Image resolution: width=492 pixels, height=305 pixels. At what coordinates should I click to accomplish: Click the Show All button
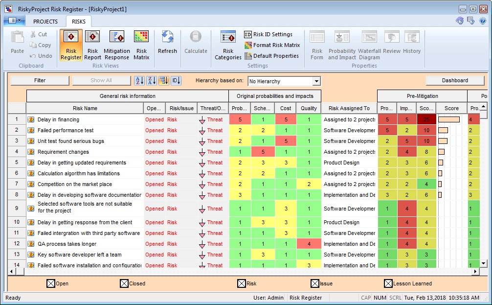coord(101,80)
